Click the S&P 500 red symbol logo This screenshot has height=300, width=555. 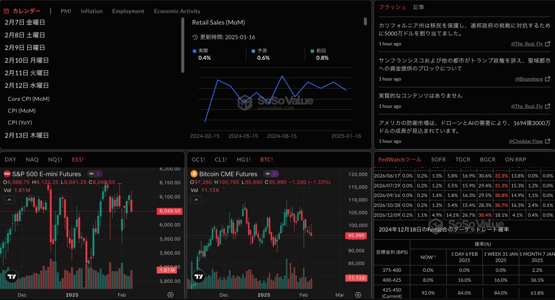(x=7, y=174)
